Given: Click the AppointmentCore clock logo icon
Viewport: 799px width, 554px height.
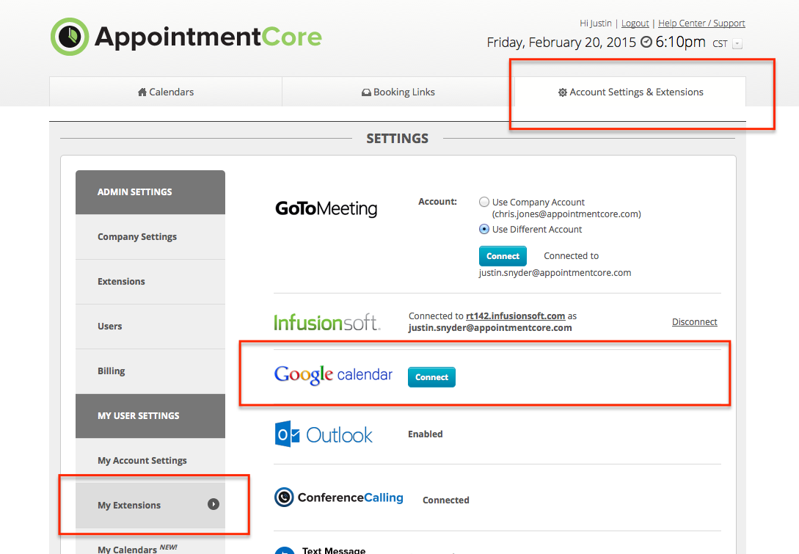Looking at the screenshot, I should coord(70,37).
